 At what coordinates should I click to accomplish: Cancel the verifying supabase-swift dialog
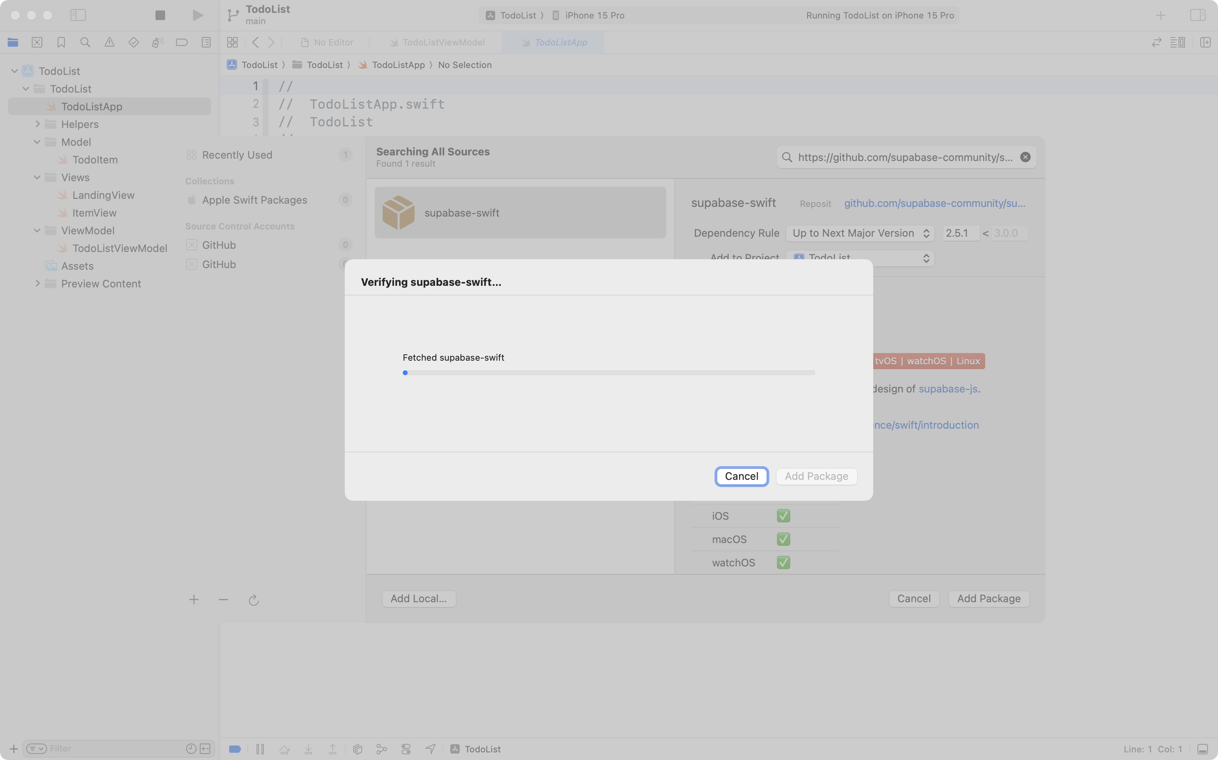click(x=741, y=476)
